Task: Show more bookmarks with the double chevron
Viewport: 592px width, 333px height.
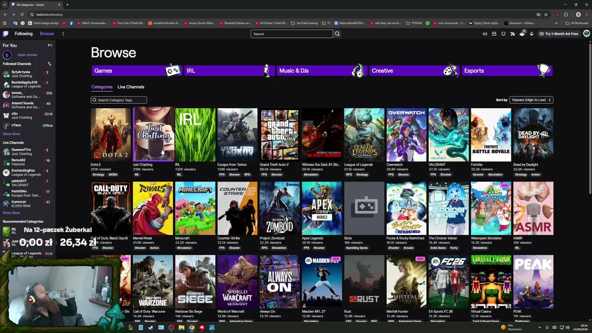Action: [x=556, y=23]
